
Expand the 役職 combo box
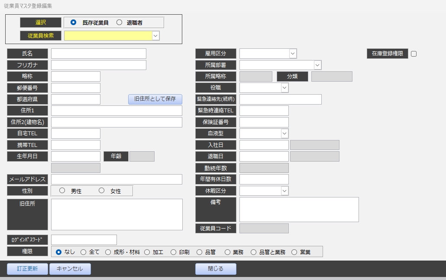click(284, 88)
